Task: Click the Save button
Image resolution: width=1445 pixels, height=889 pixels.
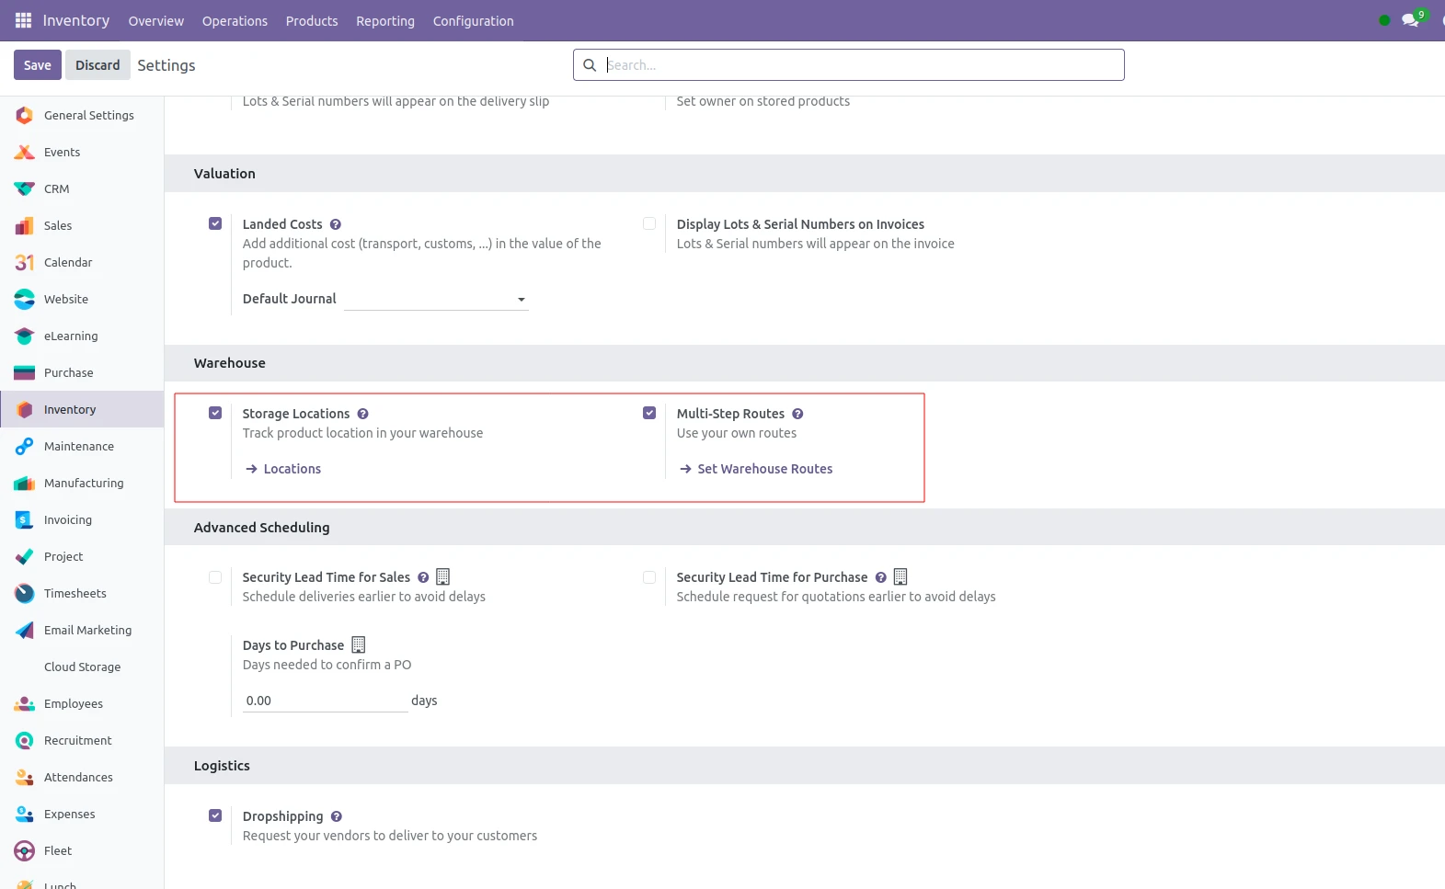Action: click(38, 65)
